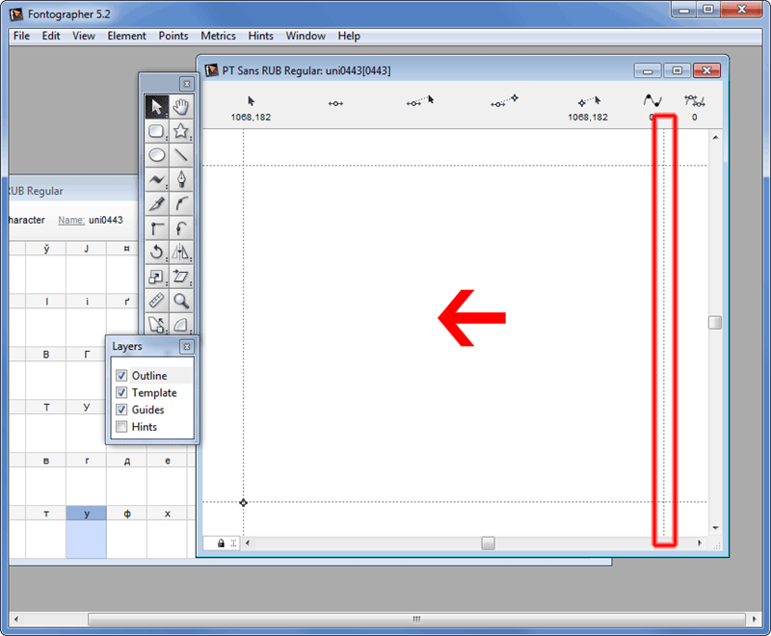
Task: Enable the Hints layer checkbox
Action: coord(121,427)
